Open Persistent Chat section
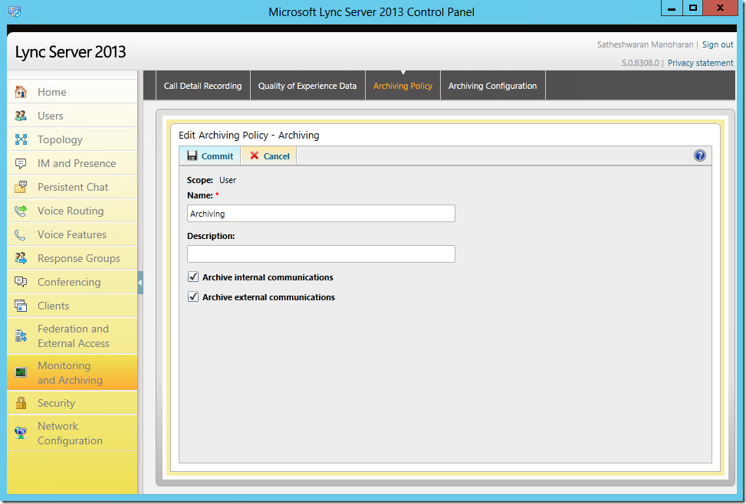Viewport: 746px width, 504px height. coord(72,187)
